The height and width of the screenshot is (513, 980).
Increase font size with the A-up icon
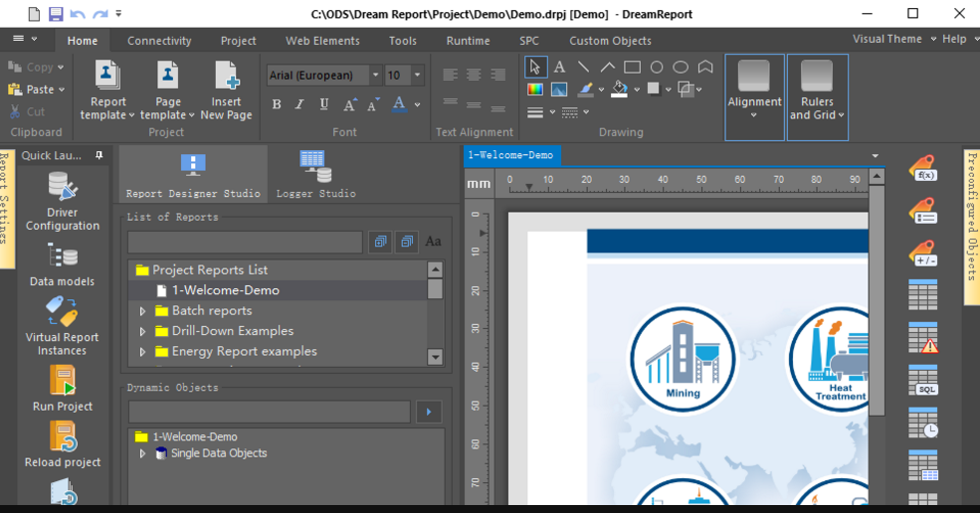point(349,104)
